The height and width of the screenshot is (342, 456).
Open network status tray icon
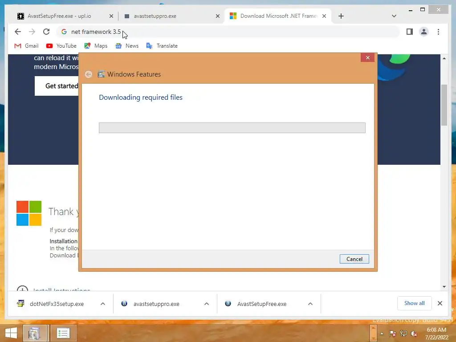[403, 334]
